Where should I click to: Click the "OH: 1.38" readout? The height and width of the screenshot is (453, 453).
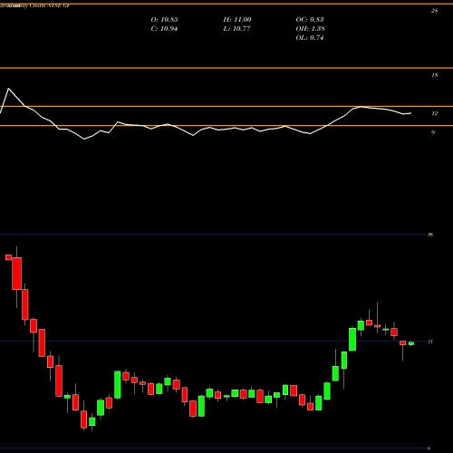point(310,29)
